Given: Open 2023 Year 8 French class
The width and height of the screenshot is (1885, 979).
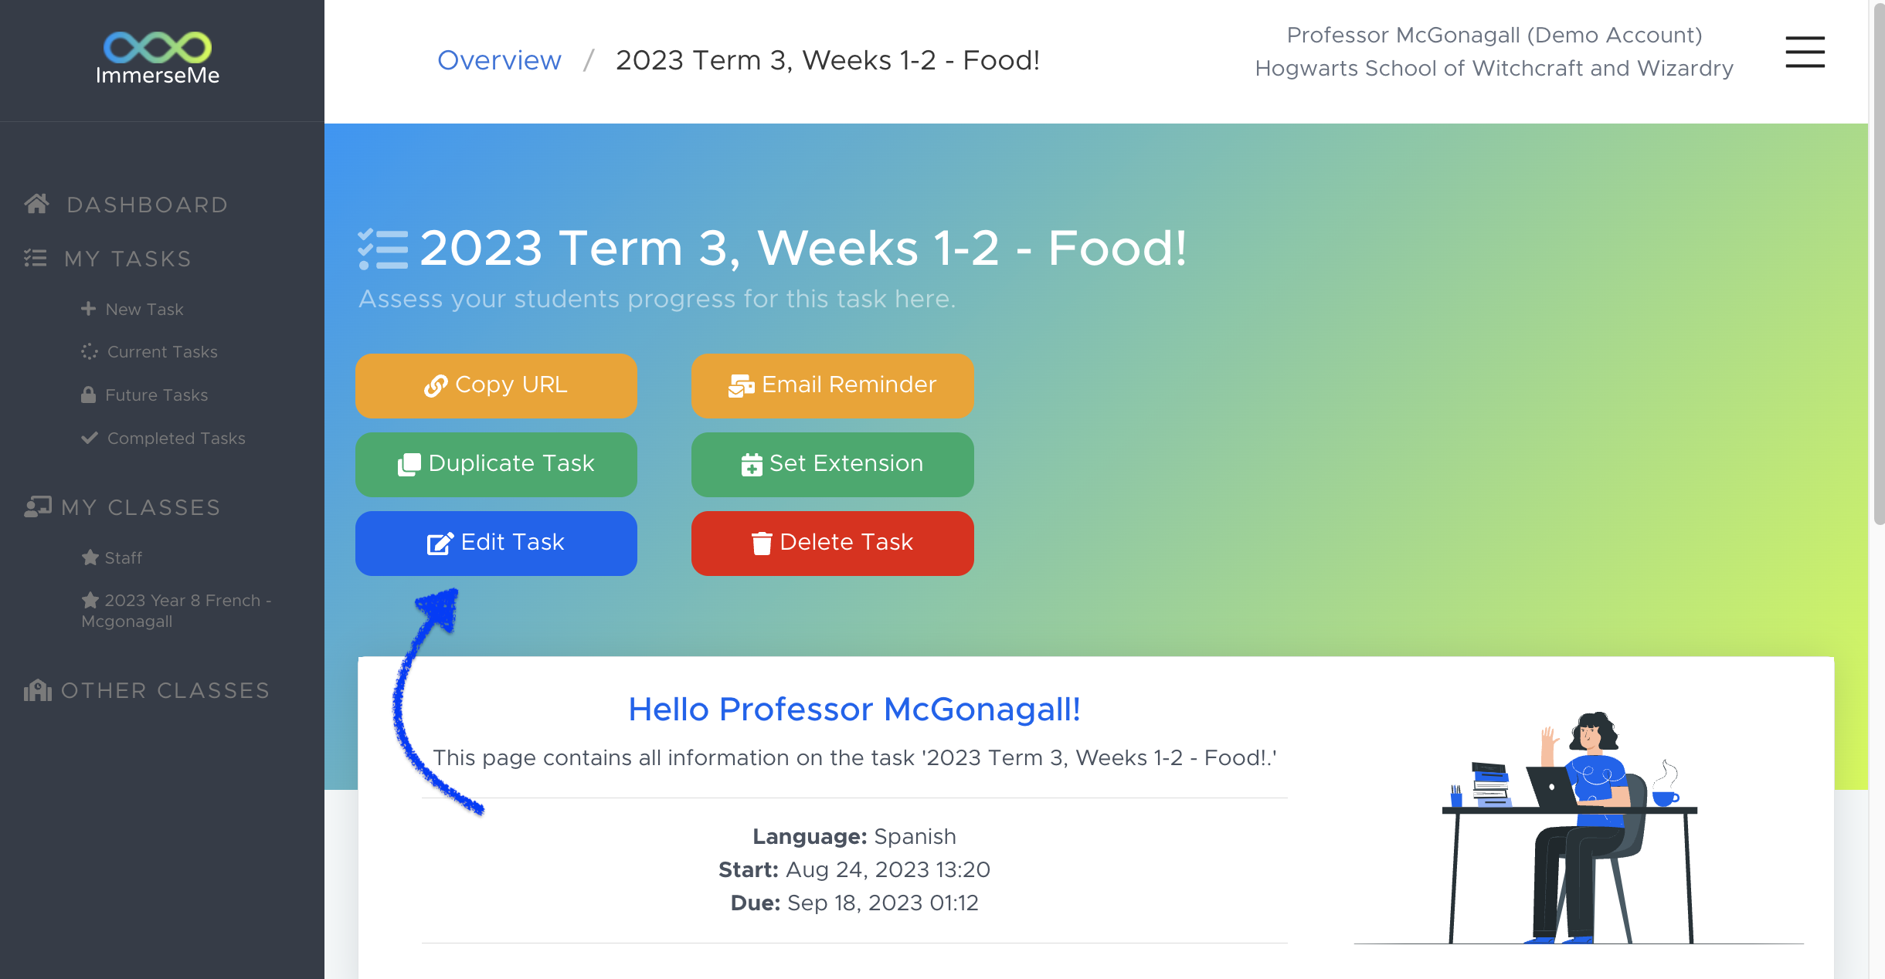Looking at the screenshot, I should 176,610.
